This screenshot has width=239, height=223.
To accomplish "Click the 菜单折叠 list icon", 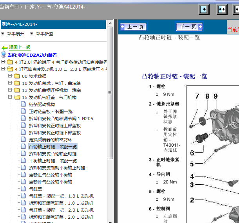I will pyautogui.click(x=31, y=34).
